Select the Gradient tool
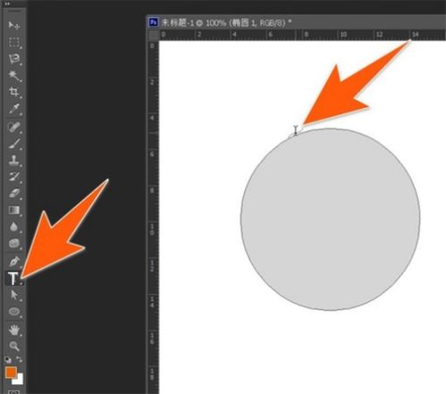This screenshot has height=394, width=446. coord(14,210)
